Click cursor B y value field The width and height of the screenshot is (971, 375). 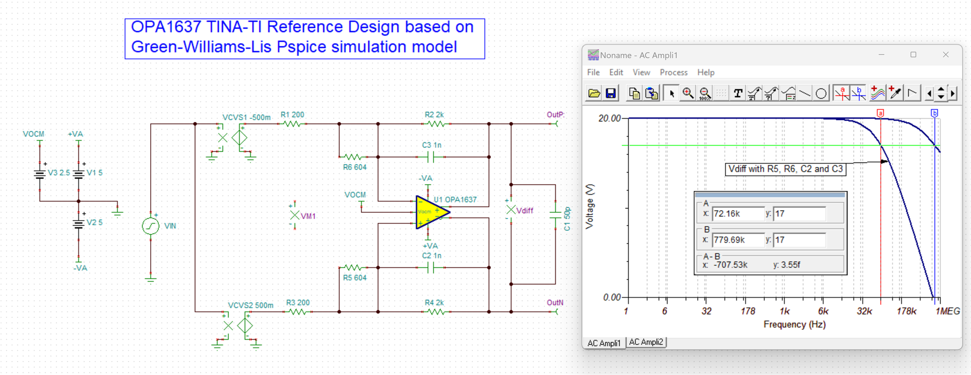[x=799, y=240]
